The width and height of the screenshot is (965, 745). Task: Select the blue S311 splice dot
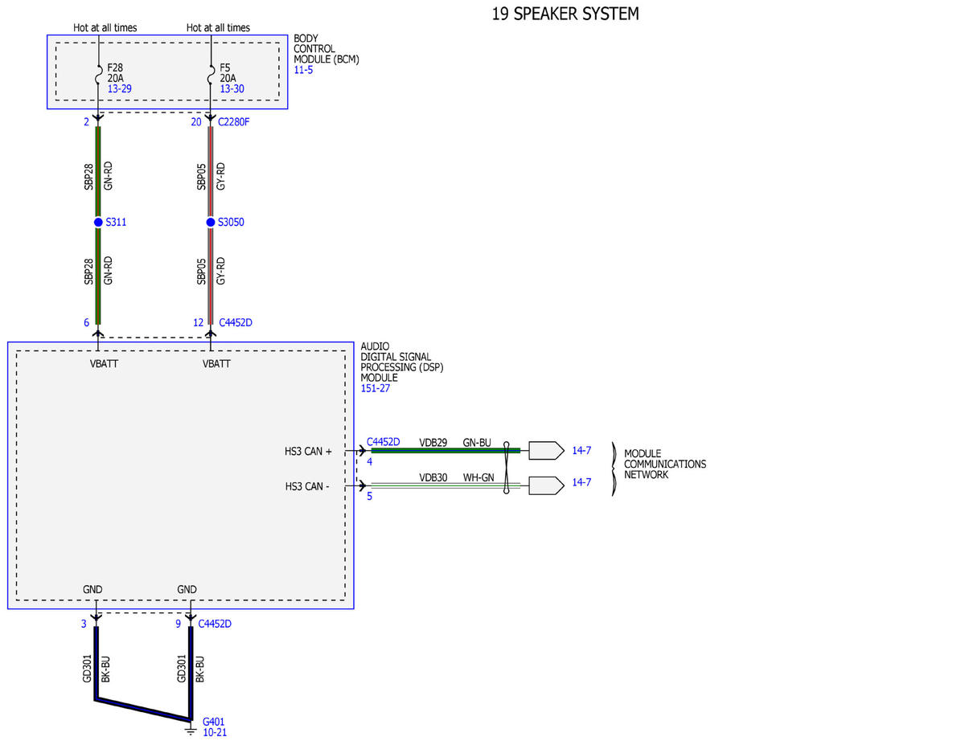98,222
